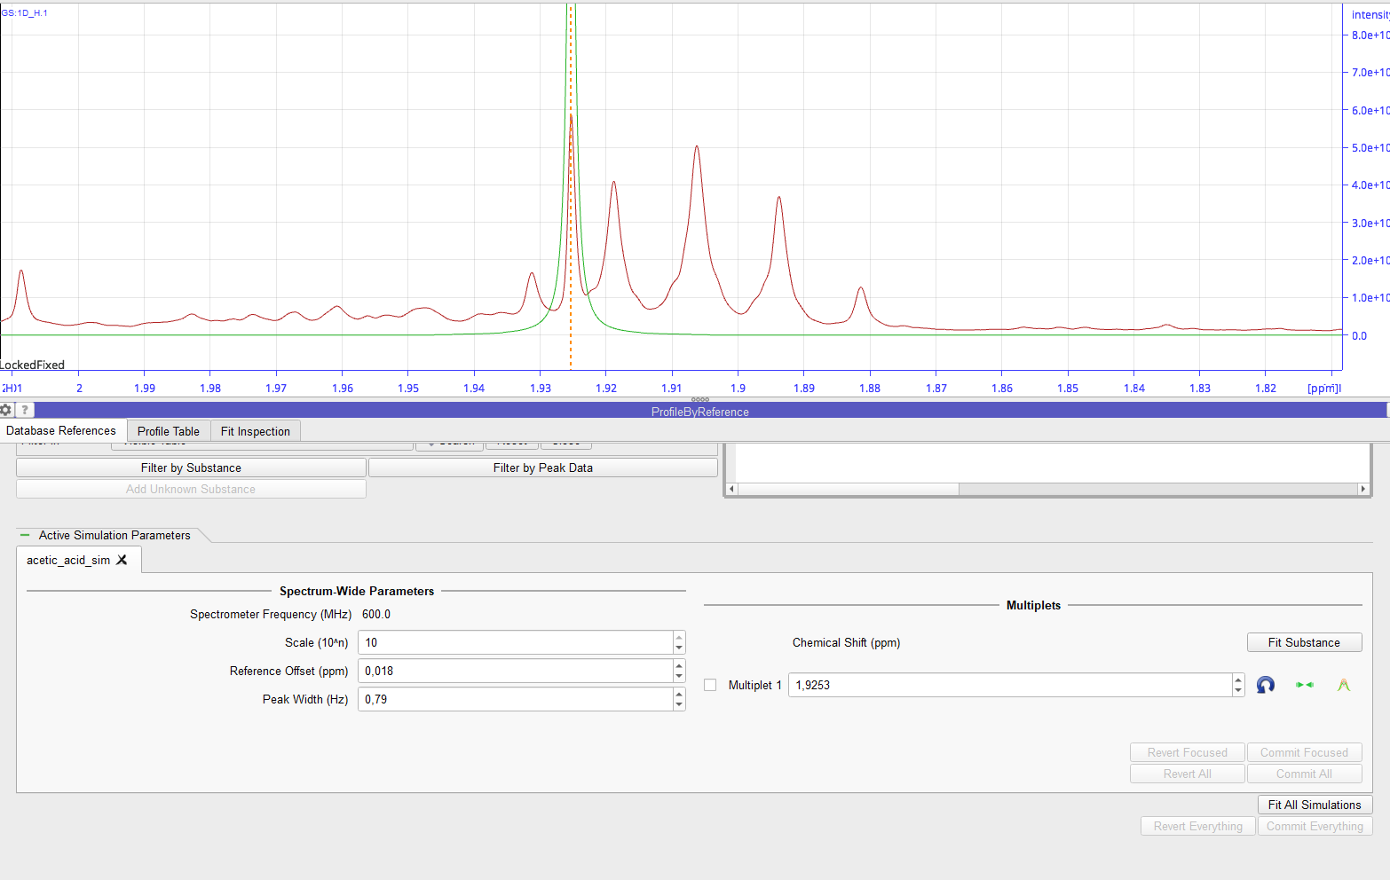Collapse the Active Simulation Parameters section

25,535
